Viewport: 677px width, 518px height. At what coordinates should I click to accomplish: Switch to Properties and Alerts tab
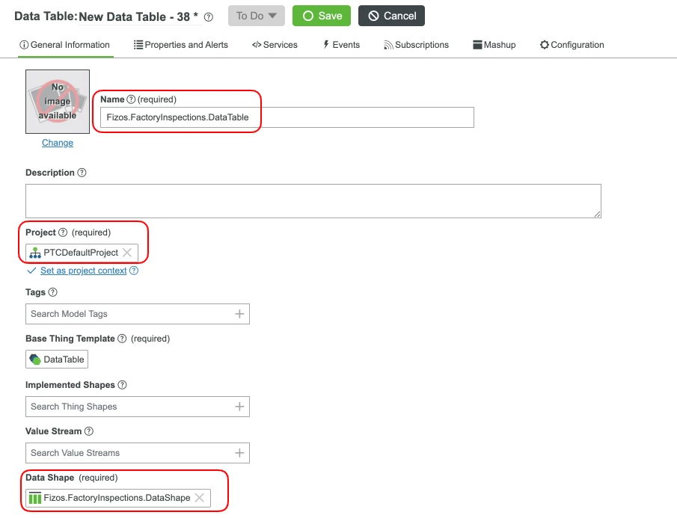(x=181, y=45)
